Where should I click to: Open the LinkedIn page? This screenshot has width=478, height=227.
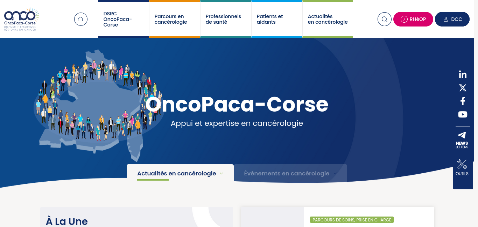pos(463,74)
